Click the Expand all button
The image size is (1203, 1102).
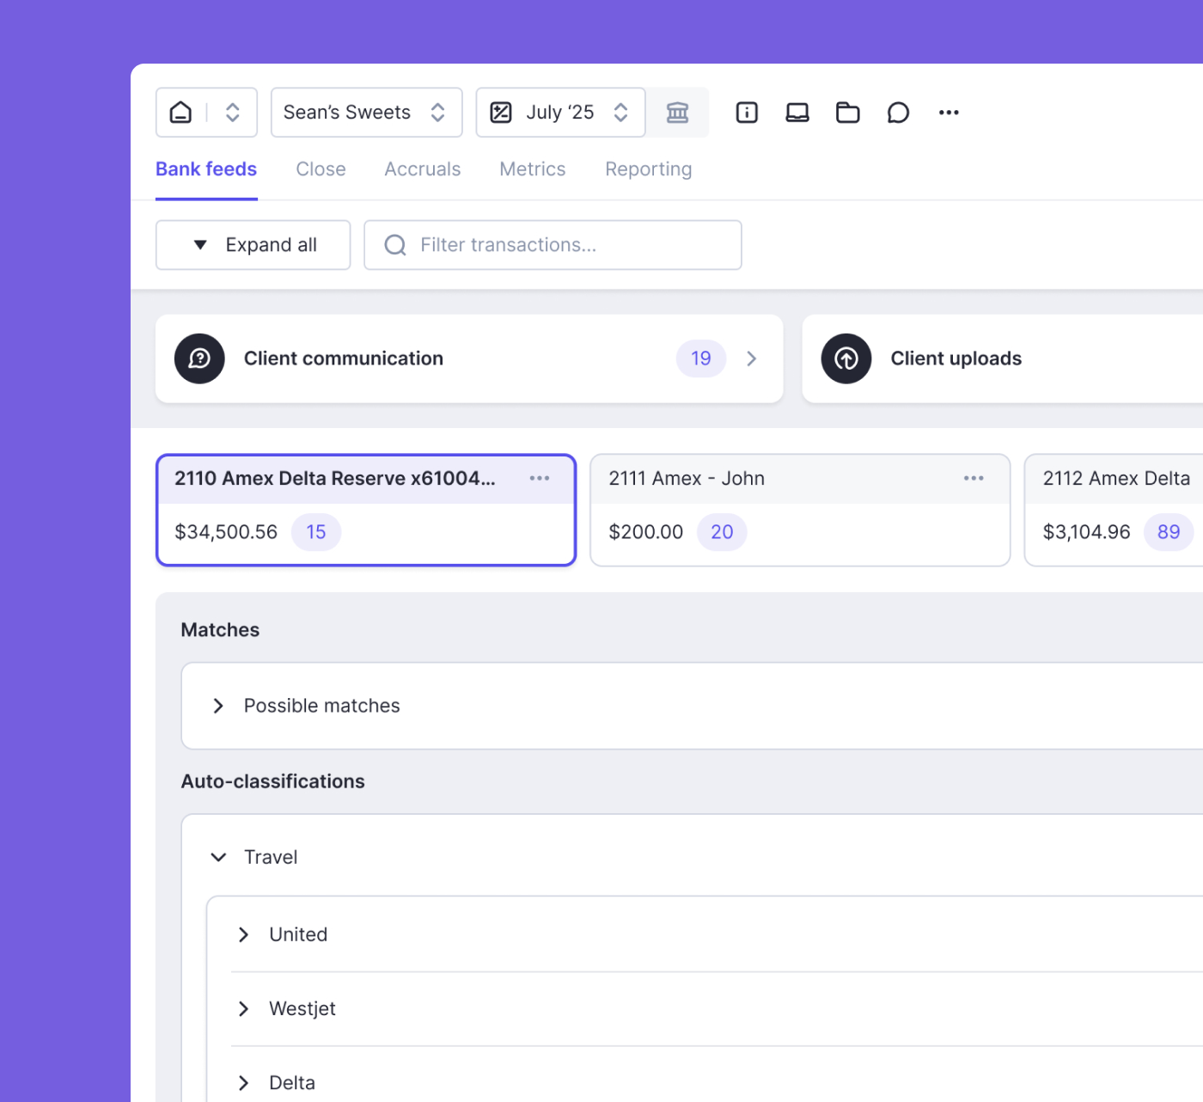point(253,245)
